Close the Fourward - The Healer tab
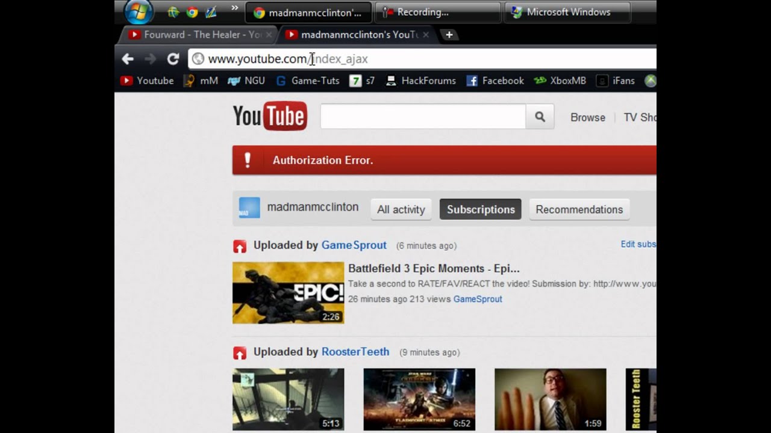The image size is (771, 433). (x=269, y=35)
